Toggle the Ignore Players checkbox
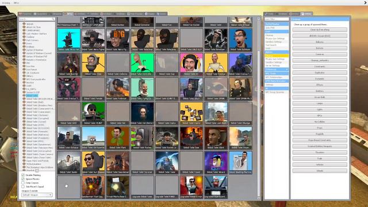This screenshot has height=207, width=368. (x=23, y=179)
